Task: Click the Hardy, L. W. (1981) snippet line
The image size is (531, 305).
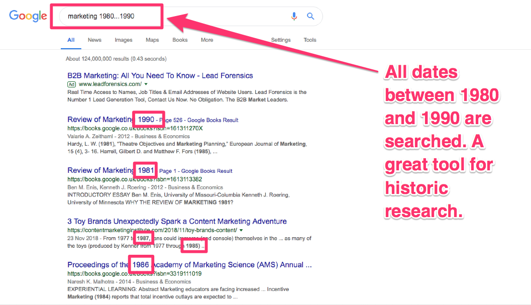Action: [x=187, y=144]
